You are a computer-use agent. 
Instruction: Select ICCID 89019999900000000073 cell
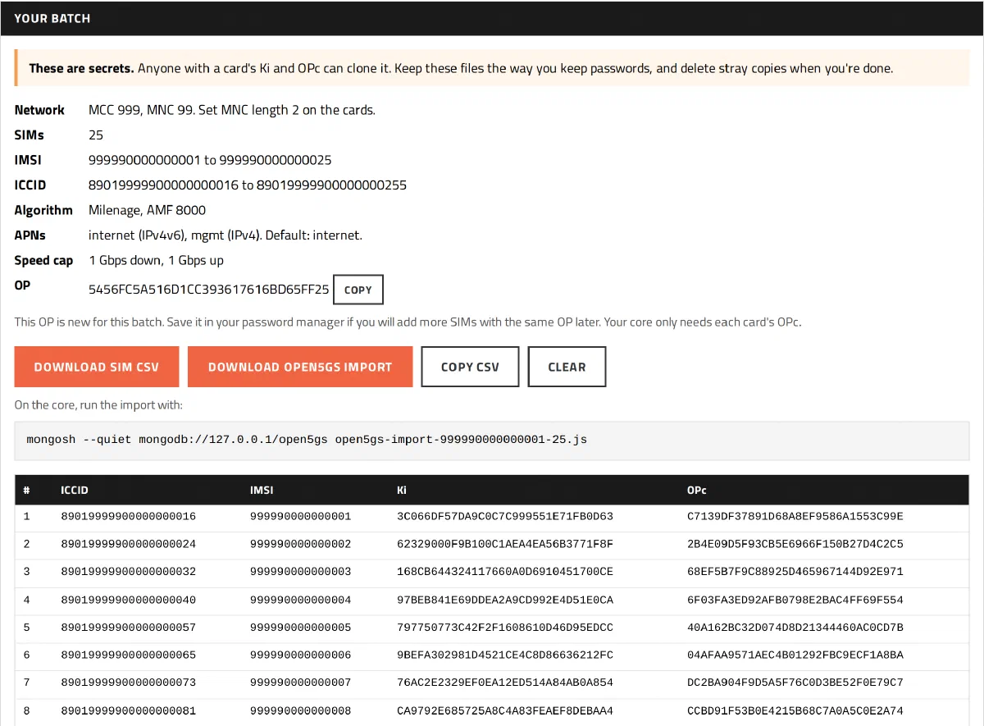128,683
